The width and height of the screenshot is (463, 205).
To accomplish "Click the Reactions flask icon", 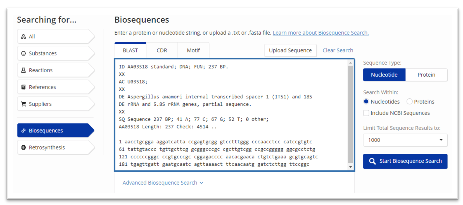I will (23, 70).
